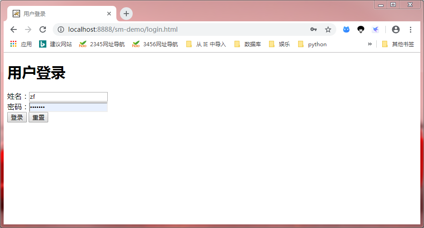
Task: Open the purple bird extension icon
Action: 375,29
